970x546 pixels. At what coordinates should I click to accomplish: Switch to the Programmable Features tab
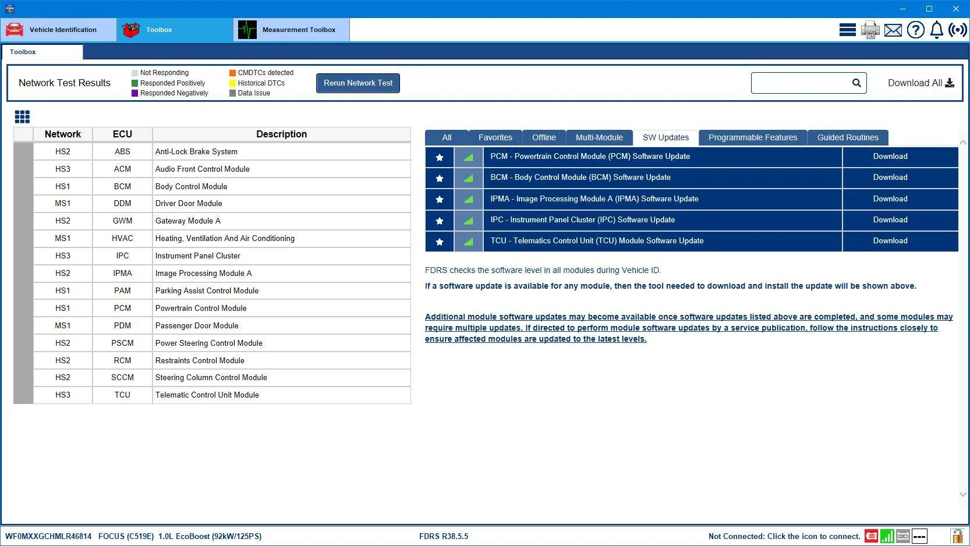(x=753, y=137)
